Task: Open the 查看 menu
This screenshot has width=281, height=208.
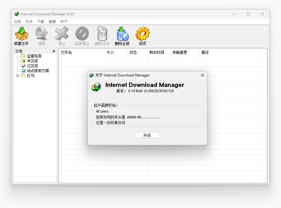Action: click(x=52, y=22)
